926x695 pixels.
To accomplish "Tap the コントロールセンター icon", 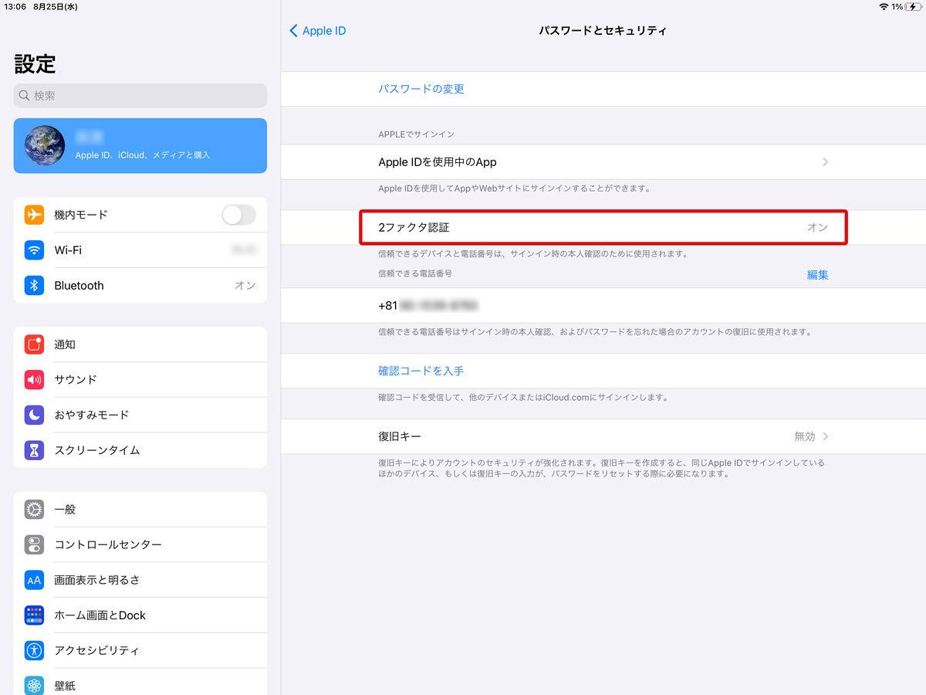I will click(34, 544).
